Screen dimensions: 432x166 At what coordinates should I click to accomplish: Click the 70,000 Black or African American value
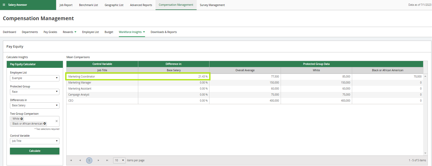click(418, 76)
